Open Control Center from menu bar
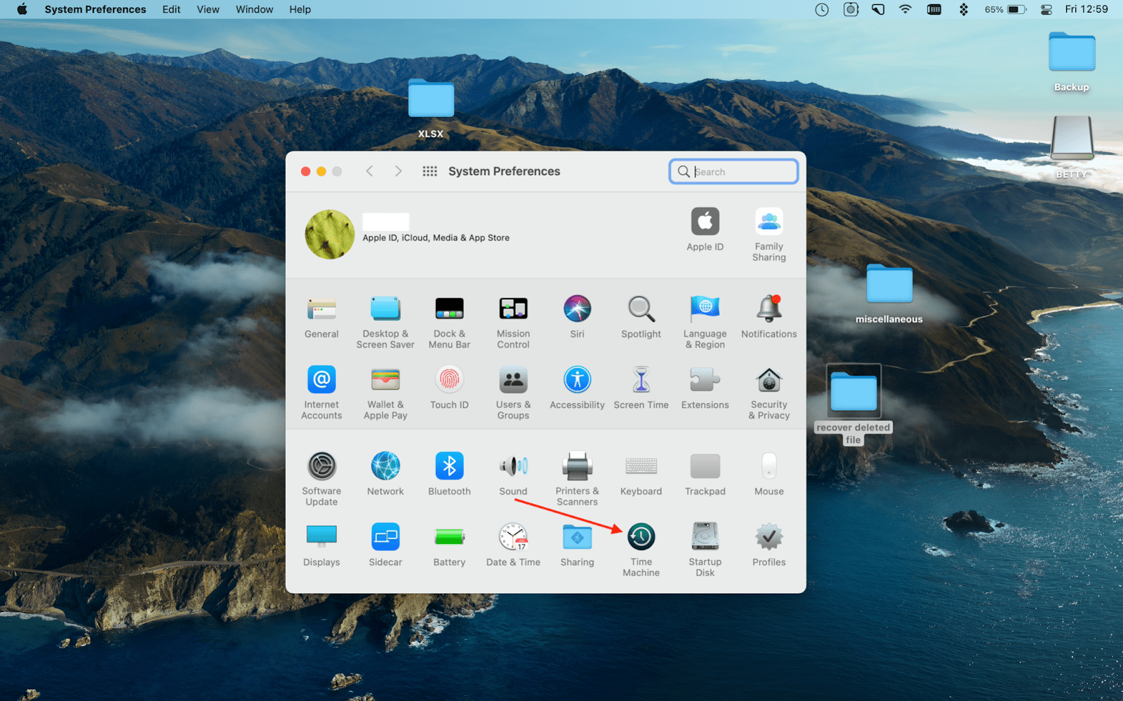 click(1046, 9)
